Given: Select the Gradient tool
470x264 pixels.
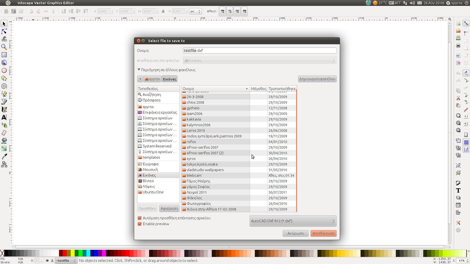Looking at the screenshot, I should [4, 149].
